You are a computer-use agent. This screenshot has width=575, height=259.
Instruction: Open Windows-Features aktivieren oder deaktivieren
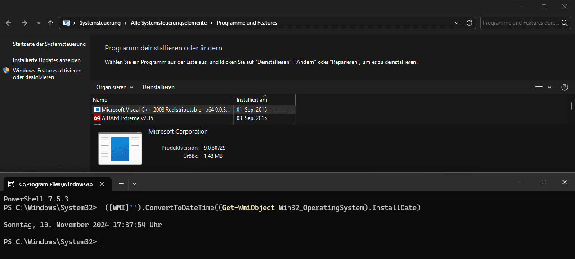(x=47, y=74)
